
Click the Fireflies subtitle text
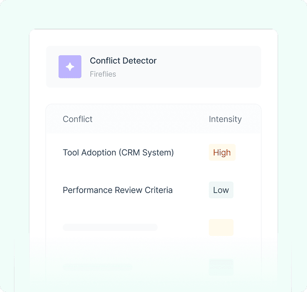(x=103, y=74)
